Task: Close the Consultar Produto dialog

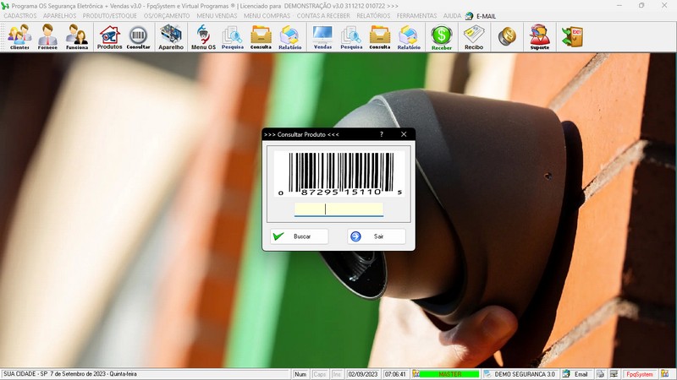Action: point(404,134)
